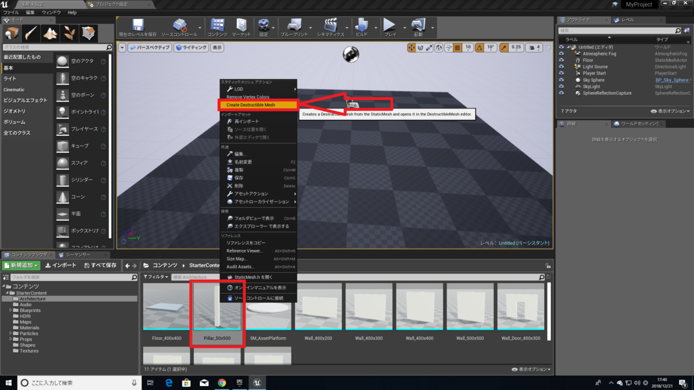The image size is (694, 390).
Task: Select the Lights category in Modes panel
Action: click(x=26, y=79)
